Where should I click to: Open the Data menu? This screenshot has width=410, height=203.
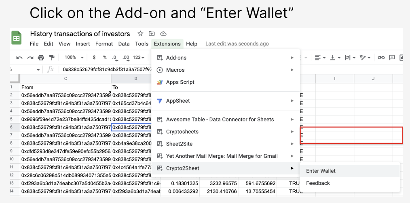tap(124, 44)
